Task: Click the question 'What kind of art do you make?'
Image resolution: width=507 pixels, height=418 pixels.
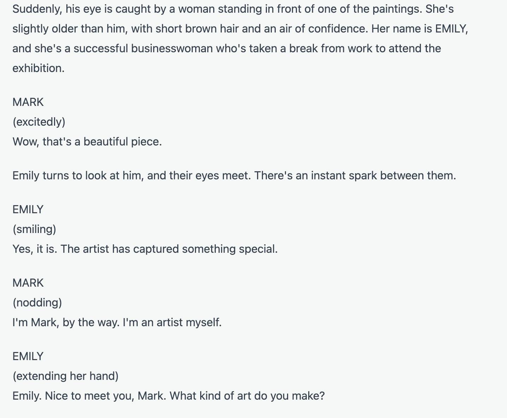Action: (247, 396)
